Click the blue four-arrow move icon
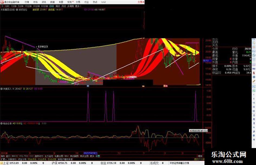This screenshot has height=165, width=256. (x=254, y=77)
